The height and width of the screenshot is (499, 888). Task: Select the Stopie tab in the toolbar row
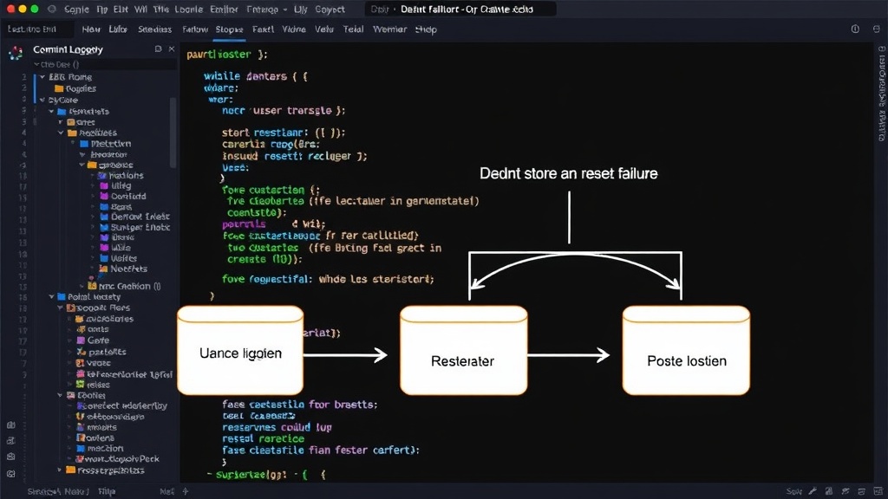coord(229,29)
